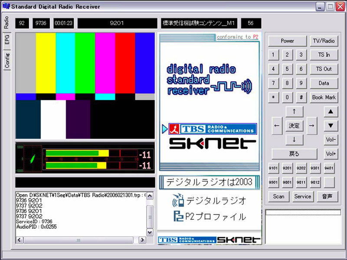Image resolution: width=347 pixels, height=260 pixels.
Task: Click the log horizontal scrollbar thumb
Action: (x=79, y=240)
